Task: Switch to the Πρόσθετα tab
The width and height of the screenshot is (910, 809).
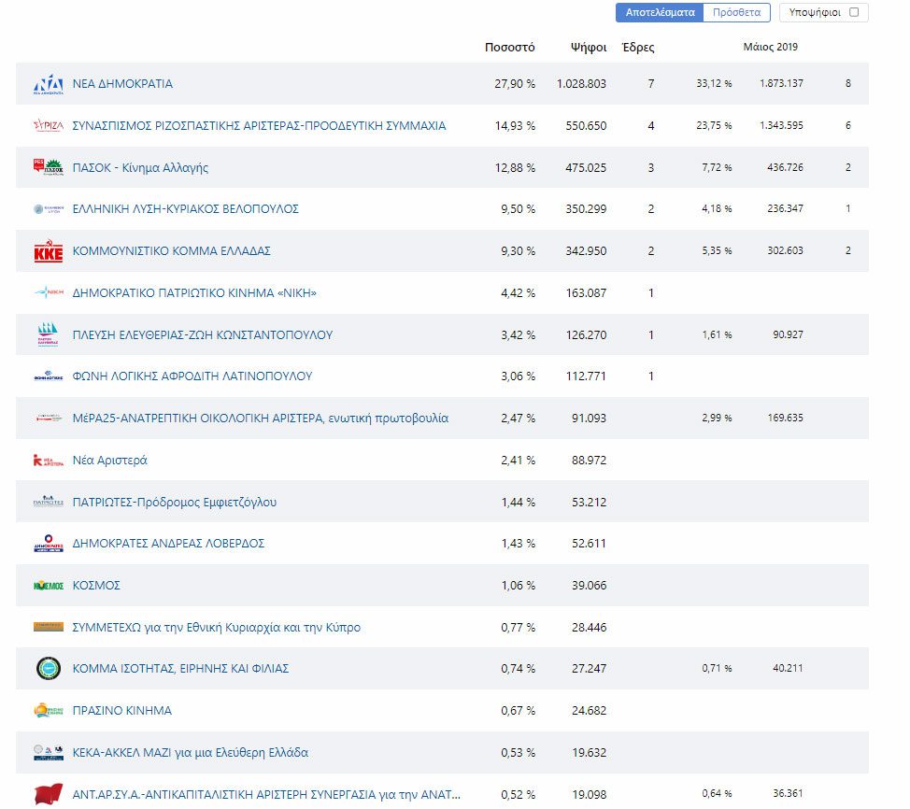Action: coord(736,12)
